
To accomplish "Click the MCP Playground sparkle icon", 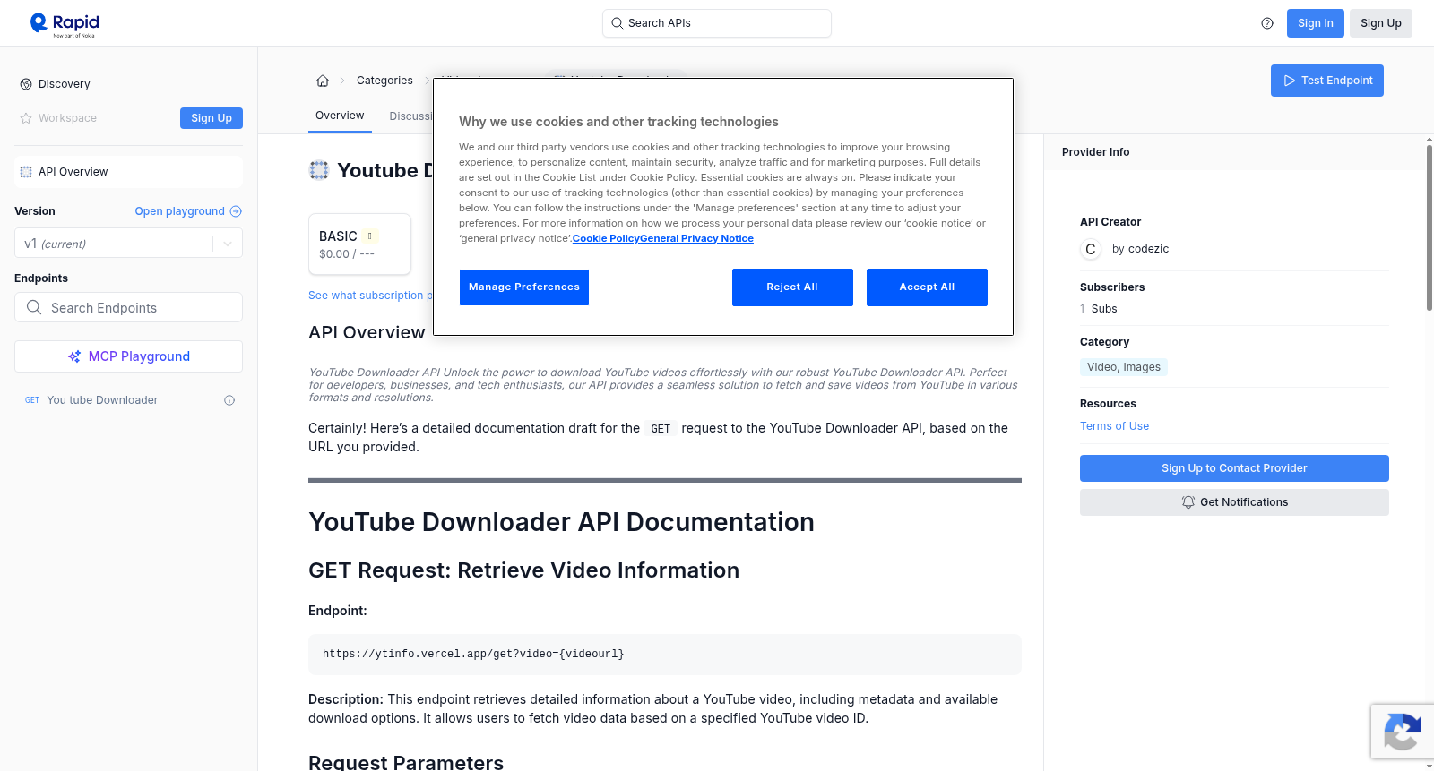I will pos(74,356).
